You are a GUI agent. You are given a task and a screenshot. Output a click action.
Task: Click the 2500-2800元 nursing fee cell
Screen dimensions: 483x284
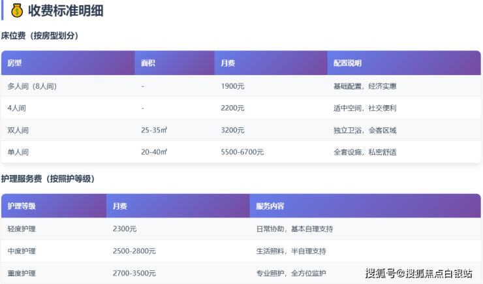134,251
